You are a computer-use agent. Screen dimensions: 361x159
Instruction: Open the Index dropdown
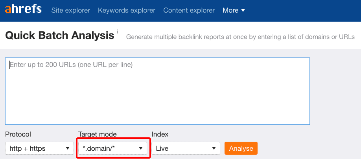pos(186,148)
